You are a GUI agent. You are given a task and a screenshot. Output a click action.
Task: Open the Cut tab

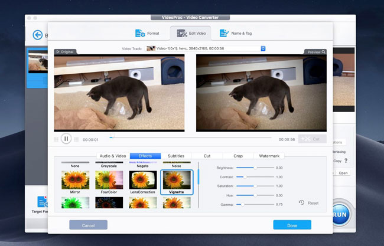(x=207, y=156)
